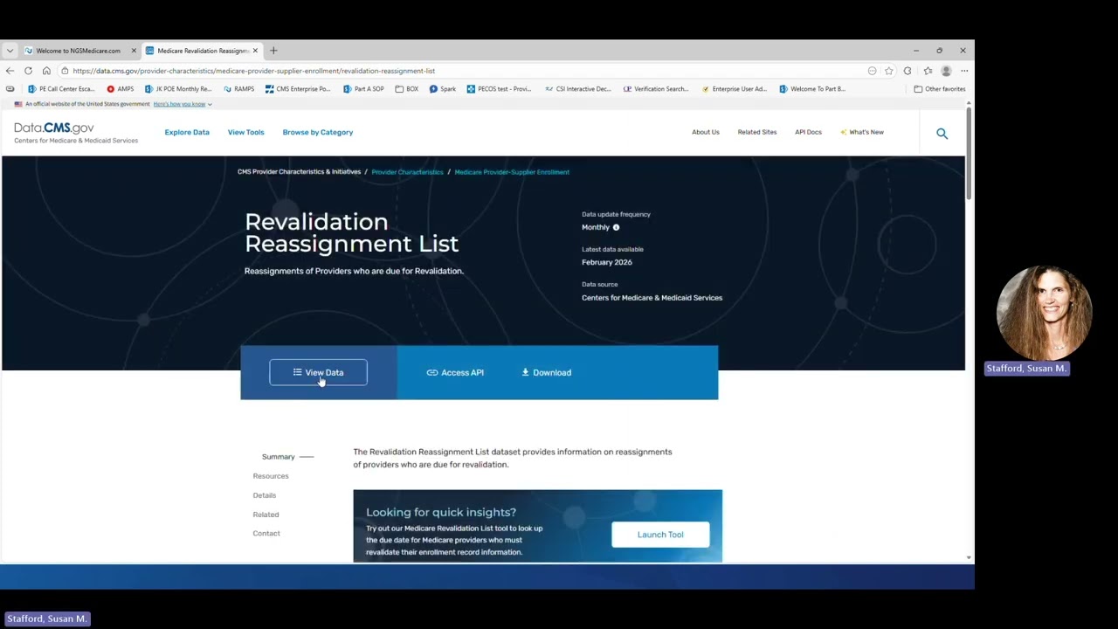Open a new tab with plus button
The width and height of the screenshot is (1118, 629).
tap(273, 51)
